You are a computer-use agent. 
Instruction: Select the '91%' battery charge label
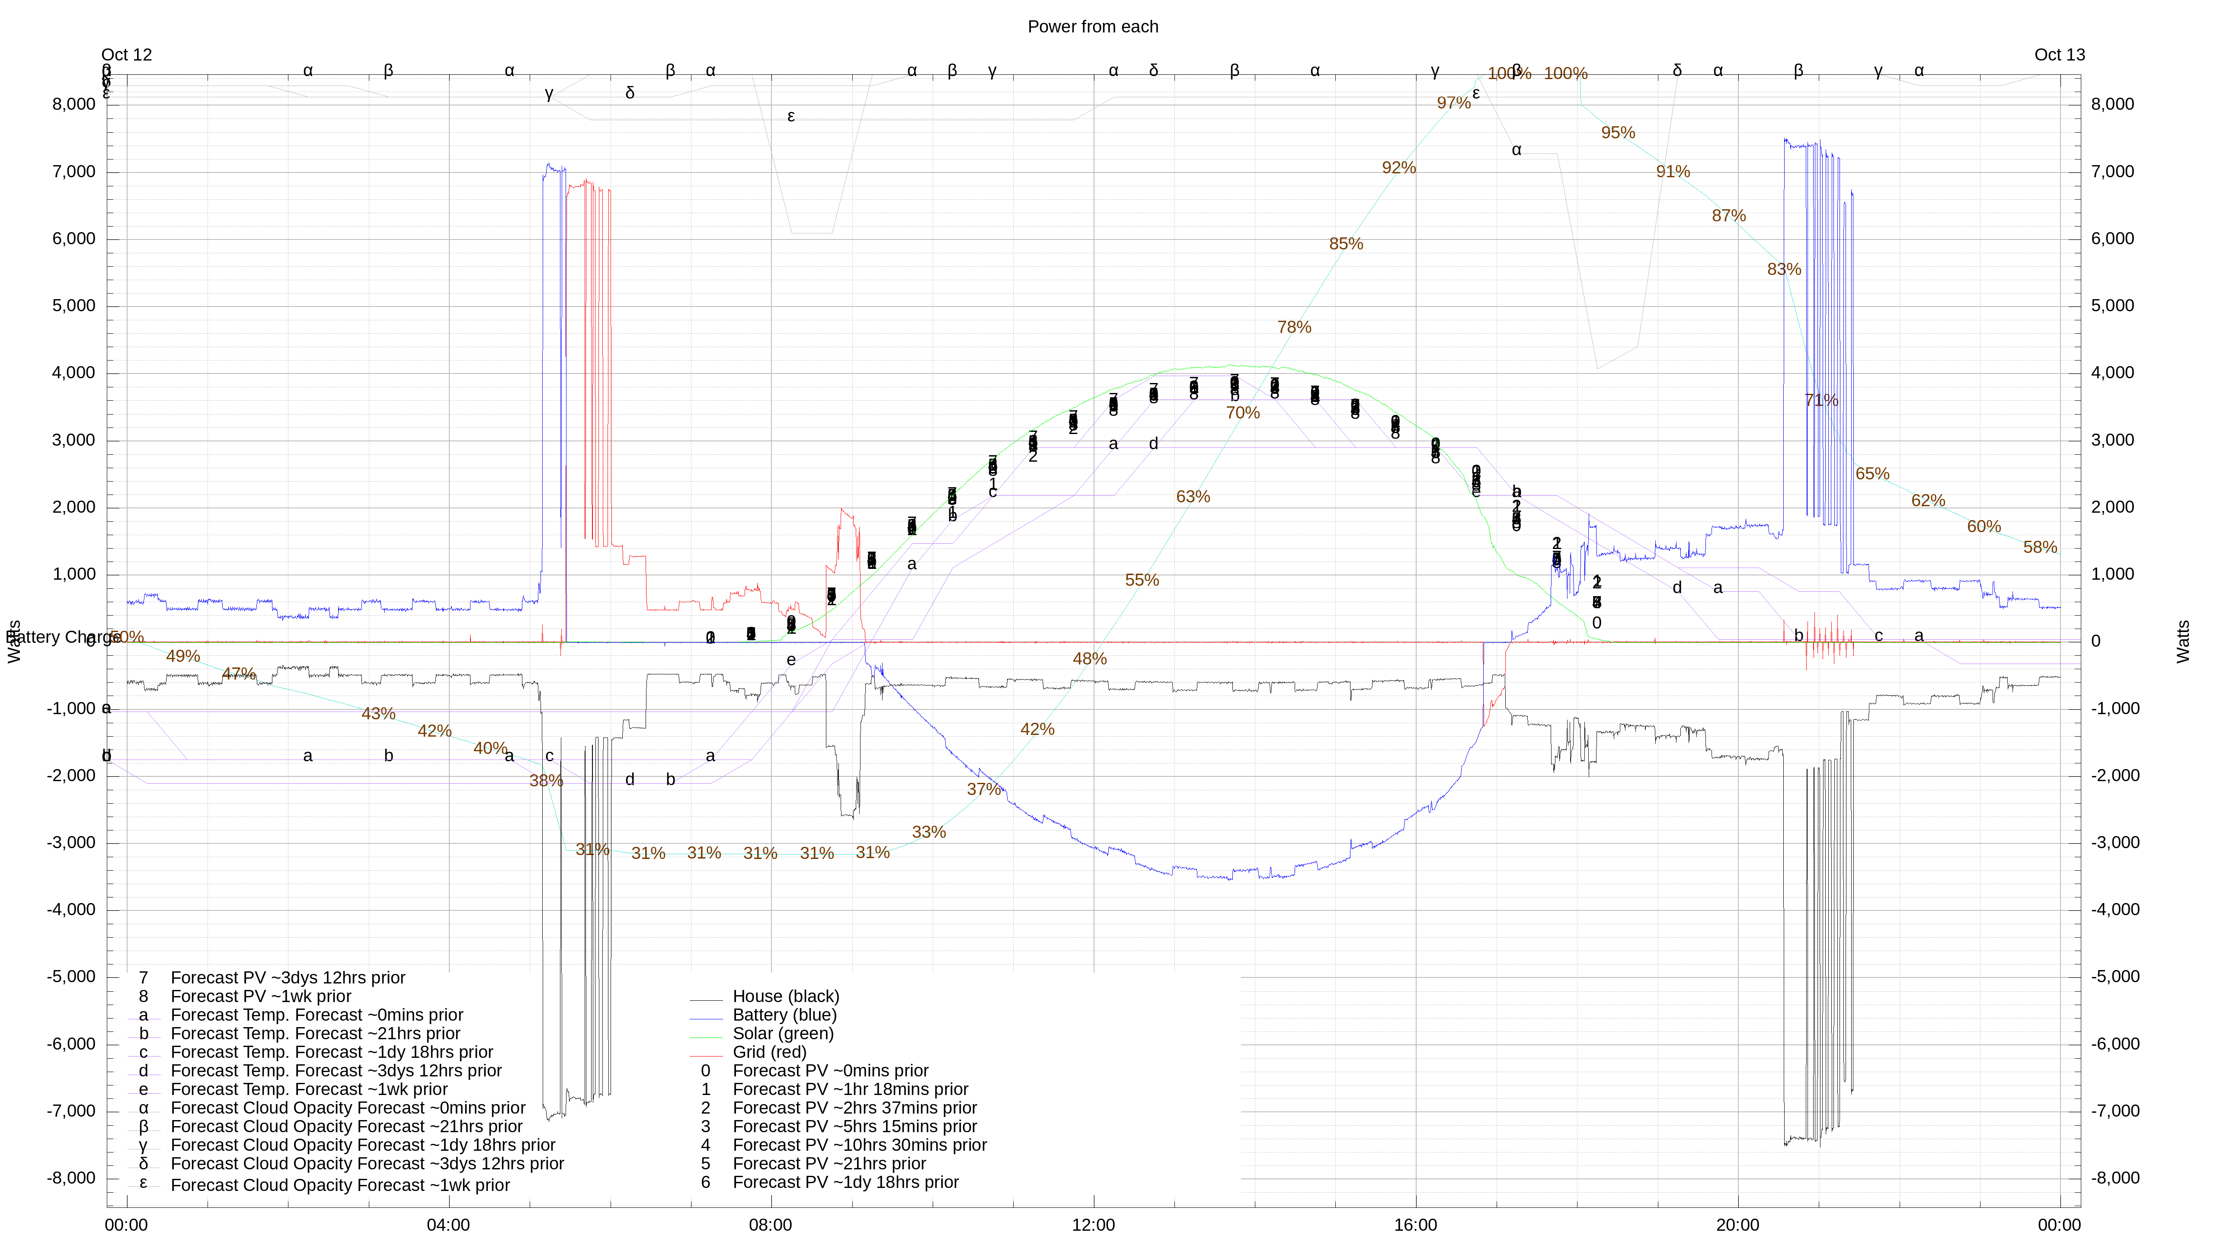tap(1673, 172)
